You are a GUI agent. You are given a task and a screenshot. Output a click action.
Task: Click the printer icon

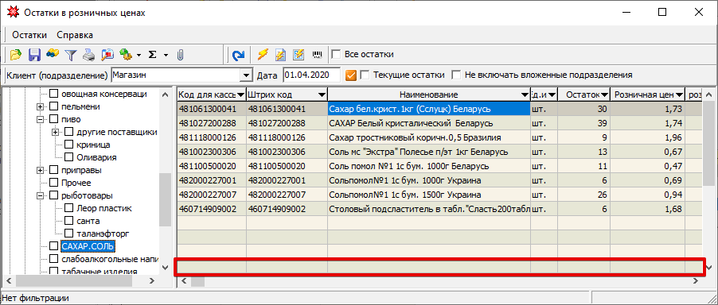[x=89, y=55]
